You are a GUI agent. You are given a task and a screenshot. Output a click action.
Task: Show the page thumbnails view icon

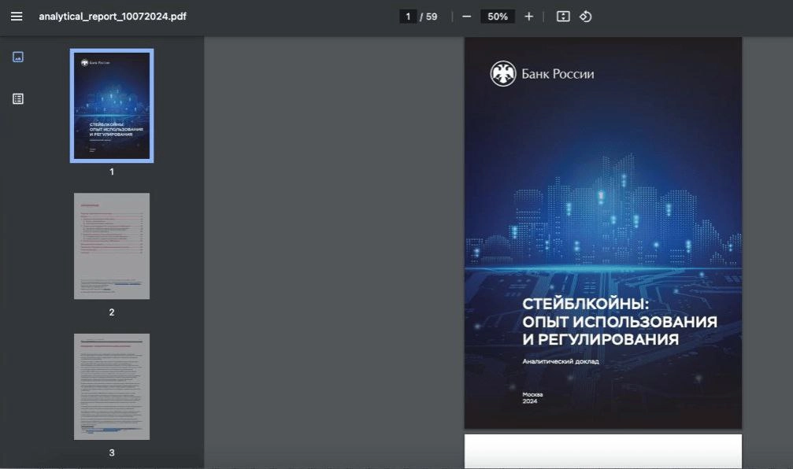18,57
